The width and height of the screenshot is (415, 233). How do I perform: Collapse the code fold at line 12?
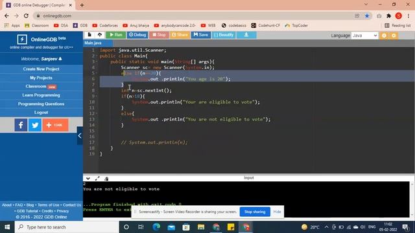[x=97, y=114]
